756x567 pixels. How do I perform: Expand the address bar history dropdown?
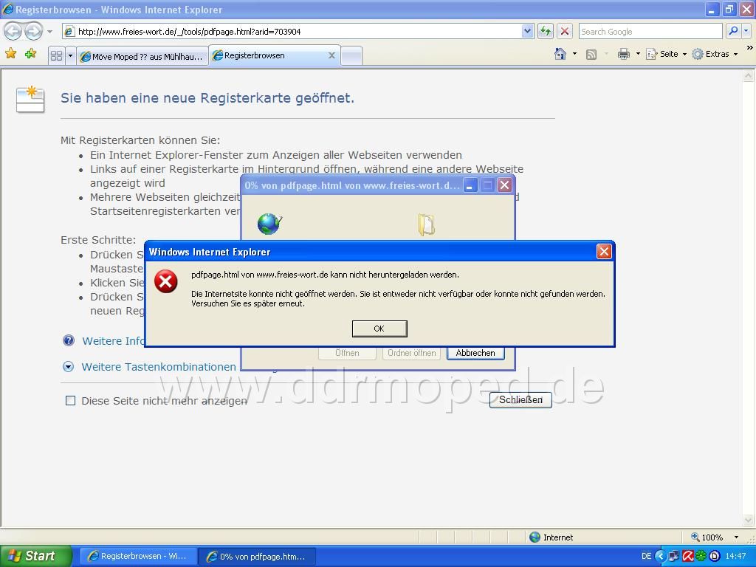(x=527, y=32)
